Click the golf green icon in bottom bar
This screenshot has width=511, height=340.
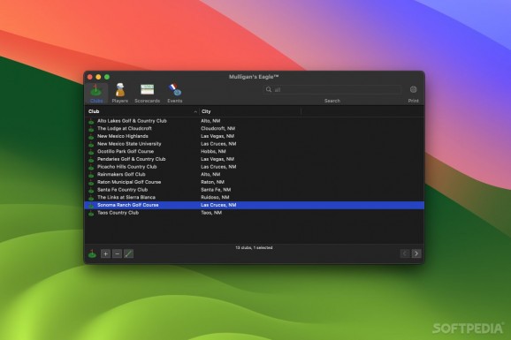click(92, 253)
